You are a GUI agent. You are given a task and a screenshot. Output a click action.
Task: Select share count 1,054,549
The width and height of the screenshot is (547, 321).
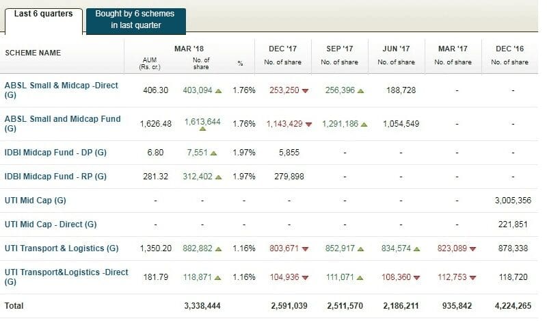pos(401,124)
